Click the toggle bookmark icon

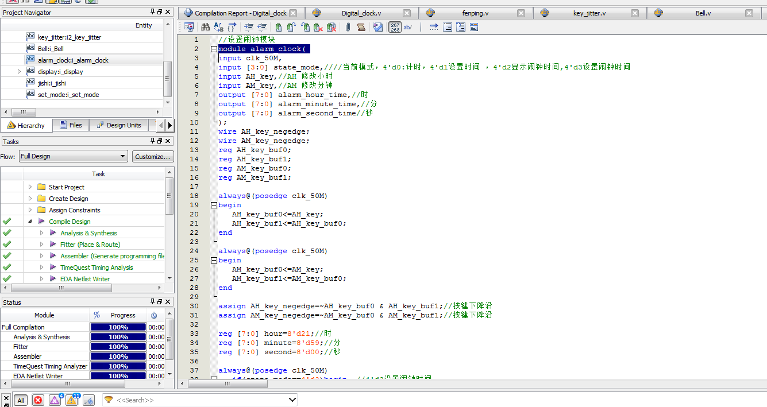pos(278,27)
